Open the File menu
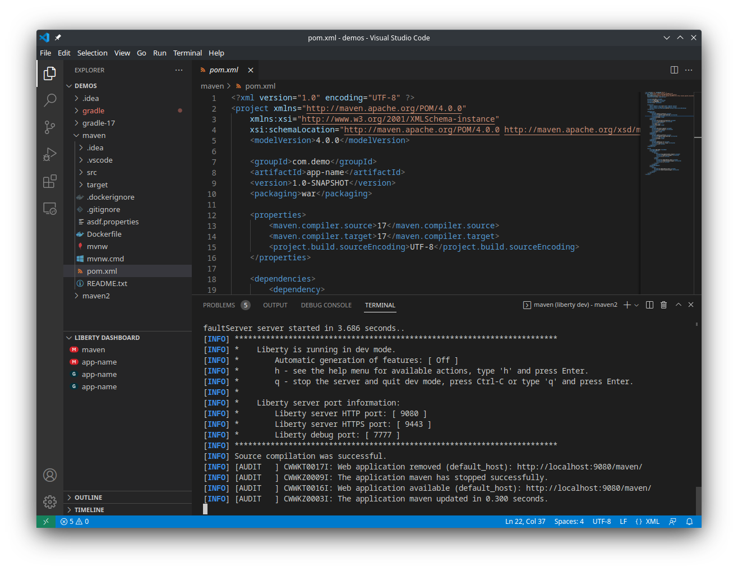The image size is (738, 571). point(45,53)
